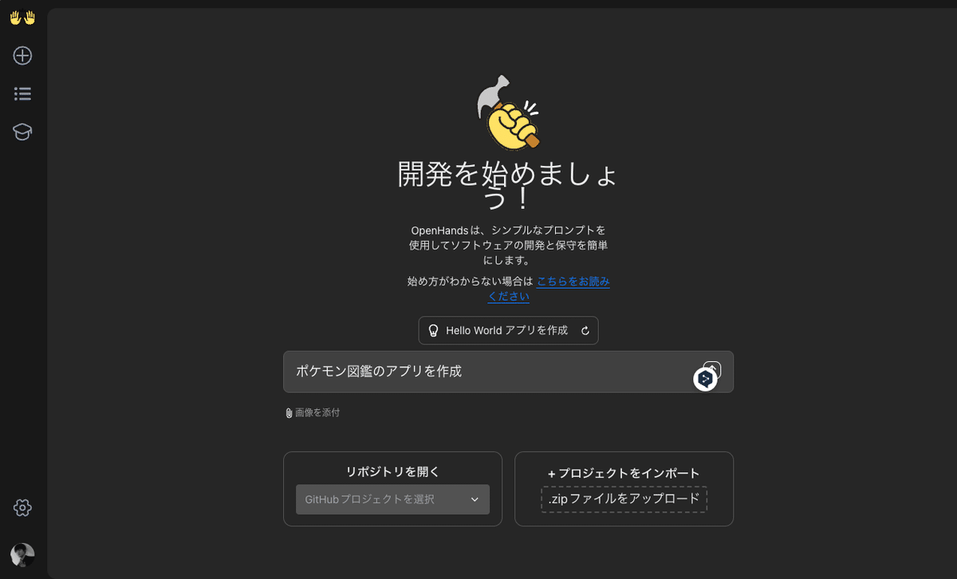Click the OpenHands logo in sidebar
957x579 pixels.
(x=22, y=18)
